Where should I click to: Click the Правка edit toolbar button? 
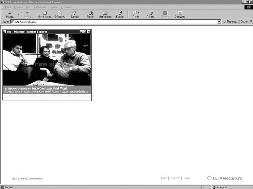165,14
